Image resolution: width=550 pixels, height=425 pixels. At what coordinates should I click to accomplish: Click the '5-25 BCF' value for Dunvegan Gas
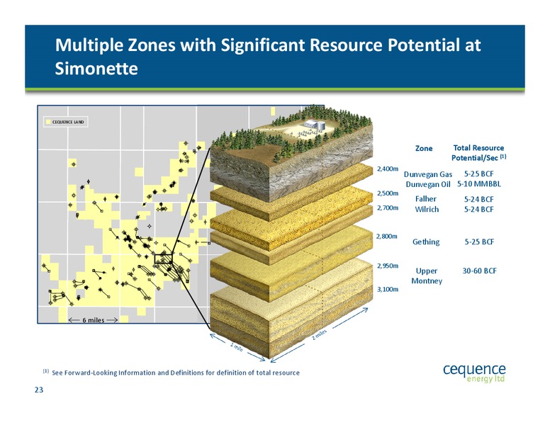pos(479,174)
